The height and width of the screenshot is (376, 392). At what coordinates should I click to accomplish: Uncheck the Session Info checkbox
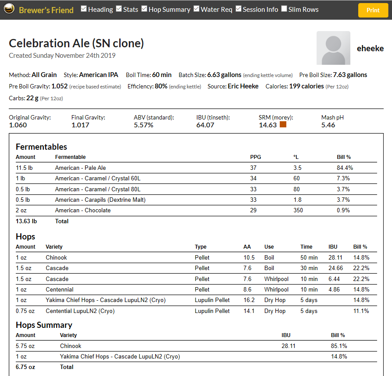[239, 9]
